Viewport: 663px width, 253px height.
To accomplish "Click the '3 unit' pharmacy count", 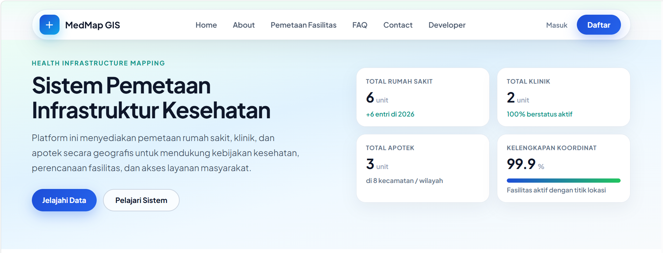I will (377, 164).
